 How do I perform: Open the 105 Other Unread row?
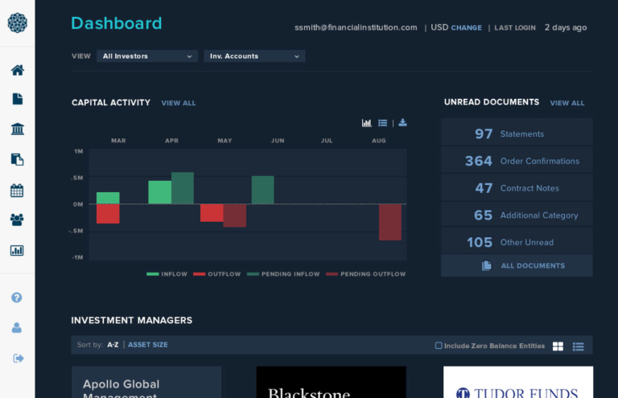click(517, 242)
